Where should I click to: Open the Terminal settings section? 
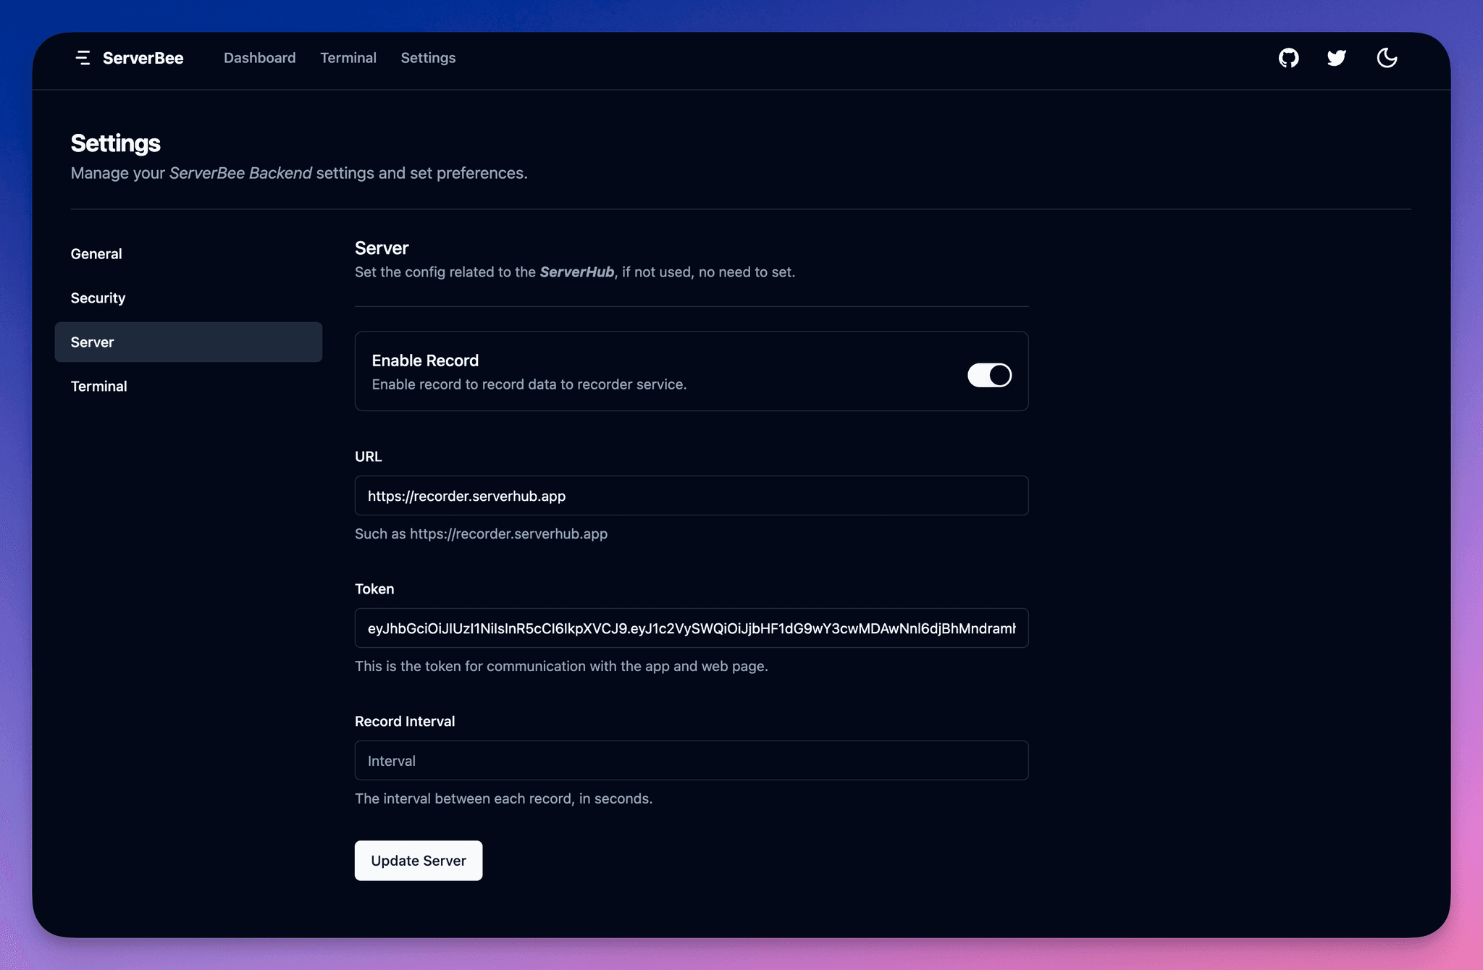98,385
